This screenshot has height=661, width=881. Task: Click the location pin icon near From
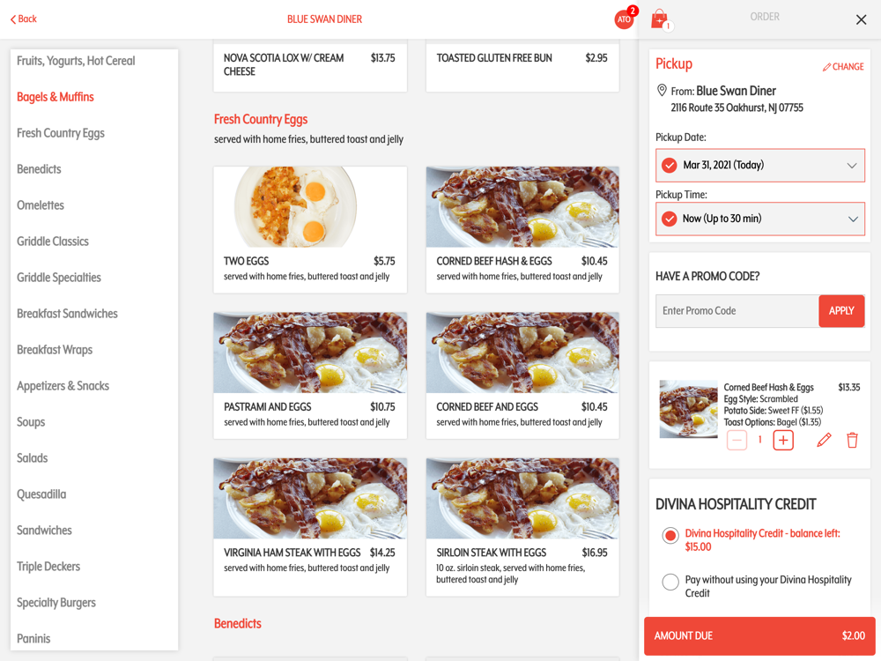[662, 91]
